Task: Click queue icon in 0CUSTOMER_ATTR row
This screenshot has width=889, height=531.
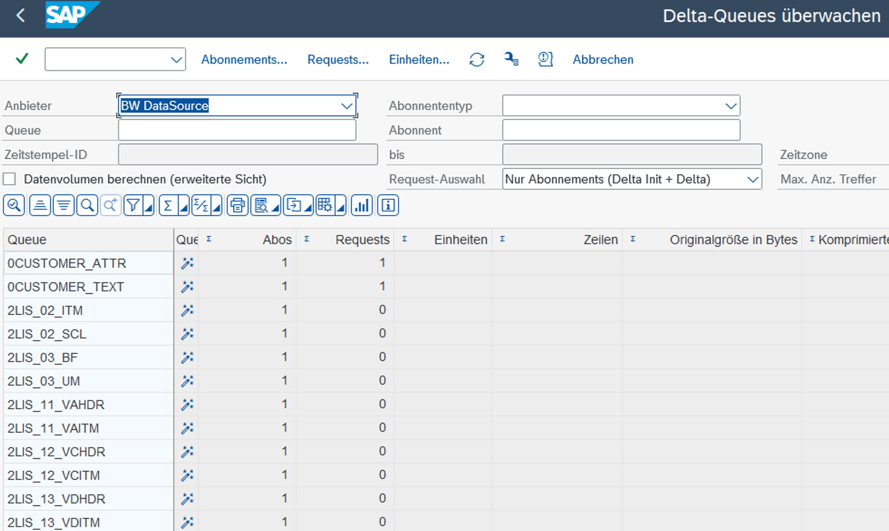Action: pyautogui.click(x=187, y=263)
